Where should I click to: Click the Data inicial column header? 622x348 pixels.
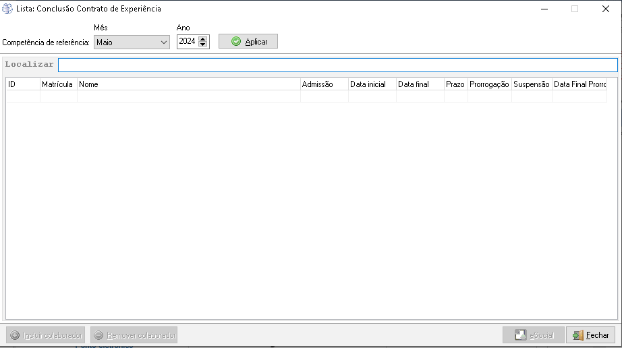pos(372,84)
